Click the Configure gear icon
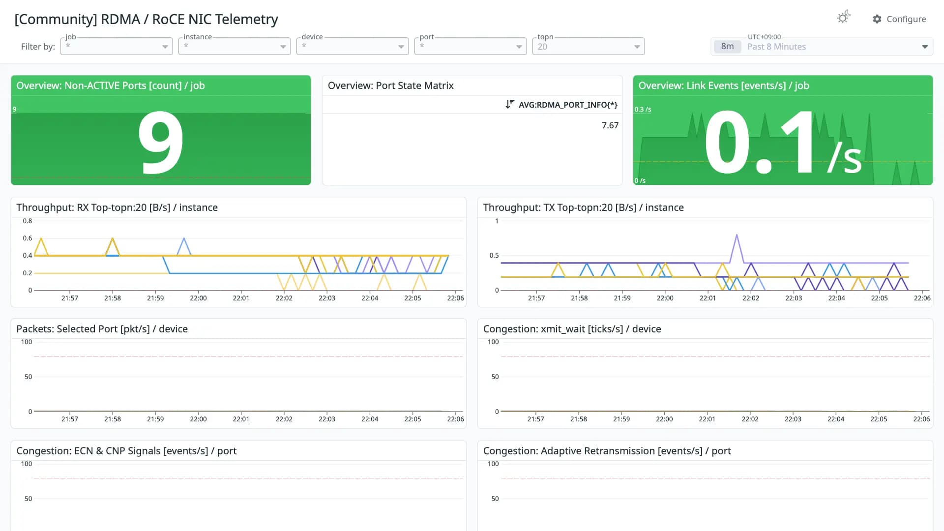Image resolution: width=944 pixels, height=531 pixels. click(x=877, y=19)
